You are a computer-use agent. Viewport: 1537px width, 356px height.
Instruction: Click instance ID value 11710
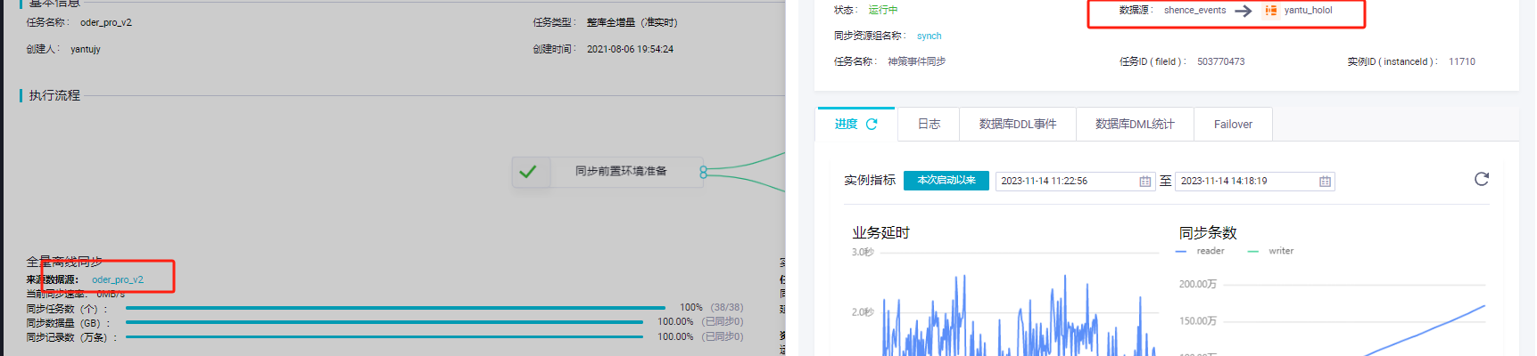1462,62
